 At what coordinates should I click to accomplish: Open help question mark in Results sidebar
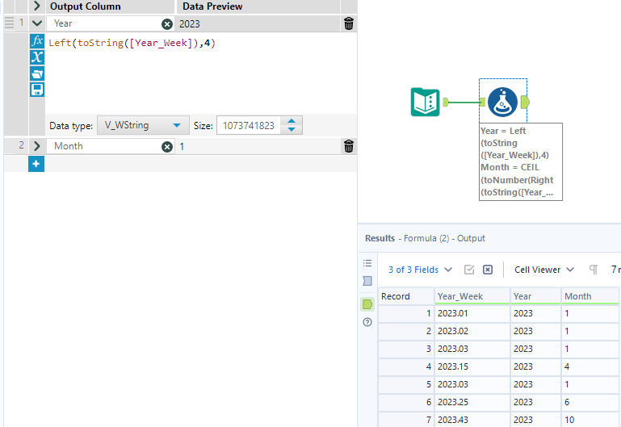[x=367, y=322]
